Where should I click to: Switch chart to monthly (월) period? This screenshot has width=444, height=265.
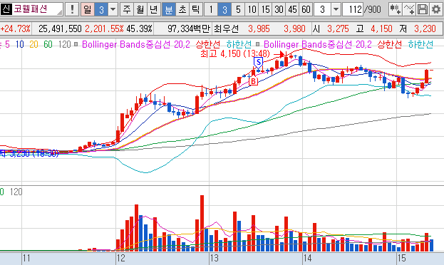click(x=140, y=10)
